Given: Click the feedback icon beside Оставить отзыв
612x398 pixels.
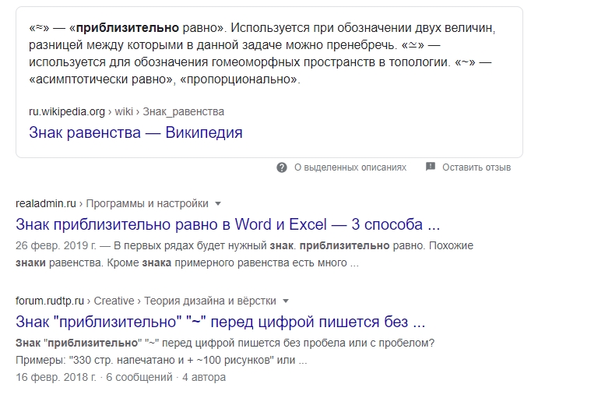Looking at the screenshot, I should (x=431, y=167).
